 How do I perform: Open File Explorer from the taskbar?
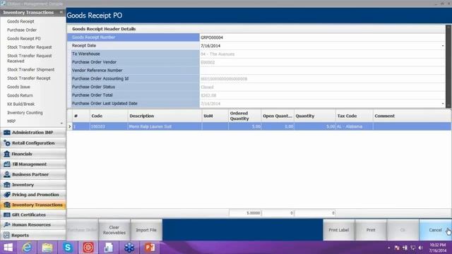47,248
